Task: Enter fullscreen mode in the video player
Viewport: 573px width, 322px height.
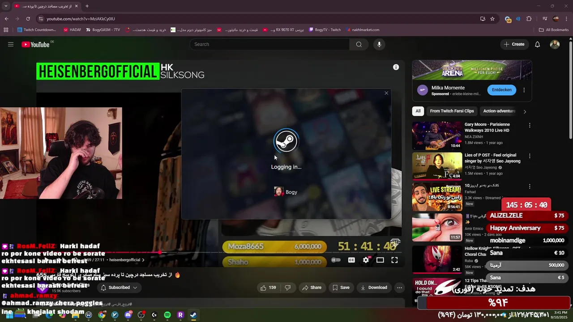Action: [x=394, y=260]
